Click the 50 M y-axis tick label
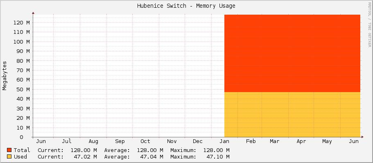The height and width of the screenshot is (163, 373). pyautogui.click(x=23, y=90)
